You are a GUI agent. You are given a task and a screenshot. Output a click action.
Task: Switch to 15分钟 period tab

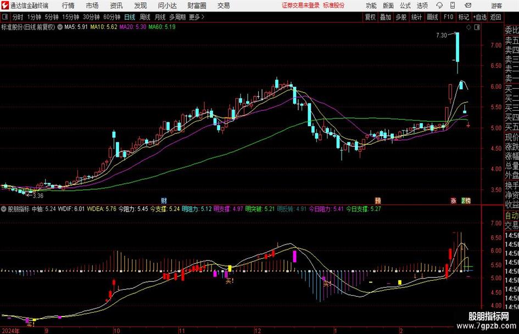pos(70,17)
